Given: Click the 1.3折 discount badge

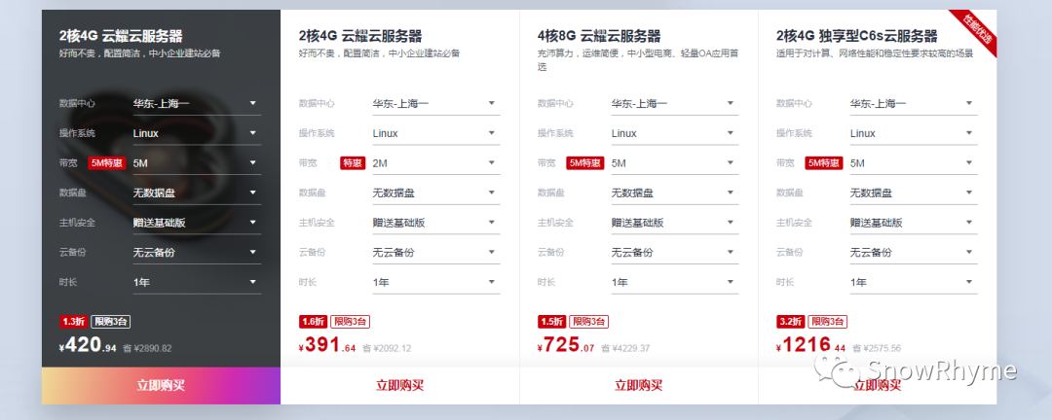Looking at the screenshot, I should pyautogui.click(x=73, y=322).
